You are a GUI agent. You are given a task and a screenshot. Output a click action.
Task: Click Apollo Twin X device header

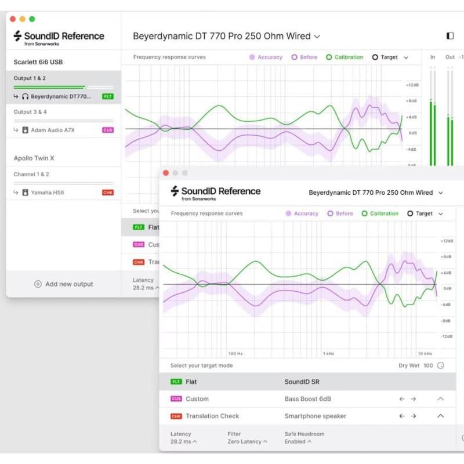click(x=34, y=158)
